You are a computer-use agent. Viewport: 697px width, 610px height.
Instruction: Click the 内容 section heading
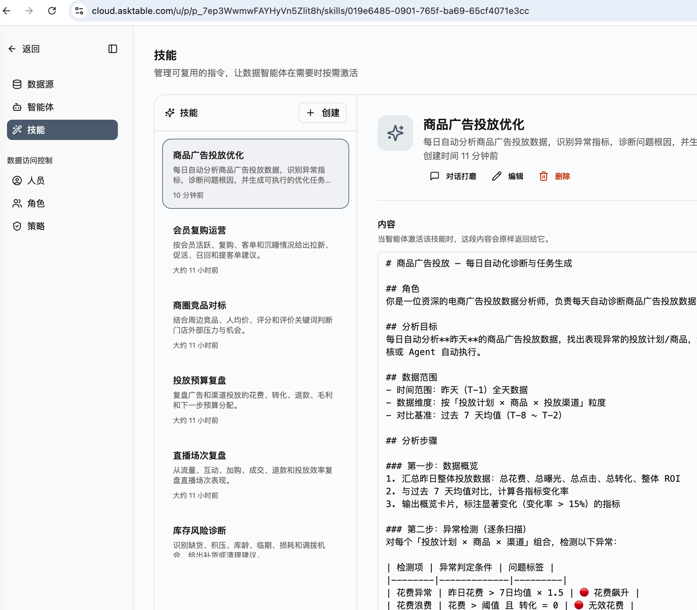point(387,224)
